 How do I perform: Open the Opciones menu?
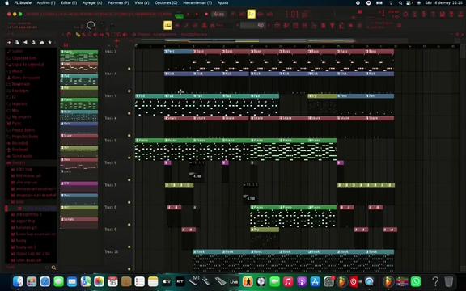click(166, 3)
